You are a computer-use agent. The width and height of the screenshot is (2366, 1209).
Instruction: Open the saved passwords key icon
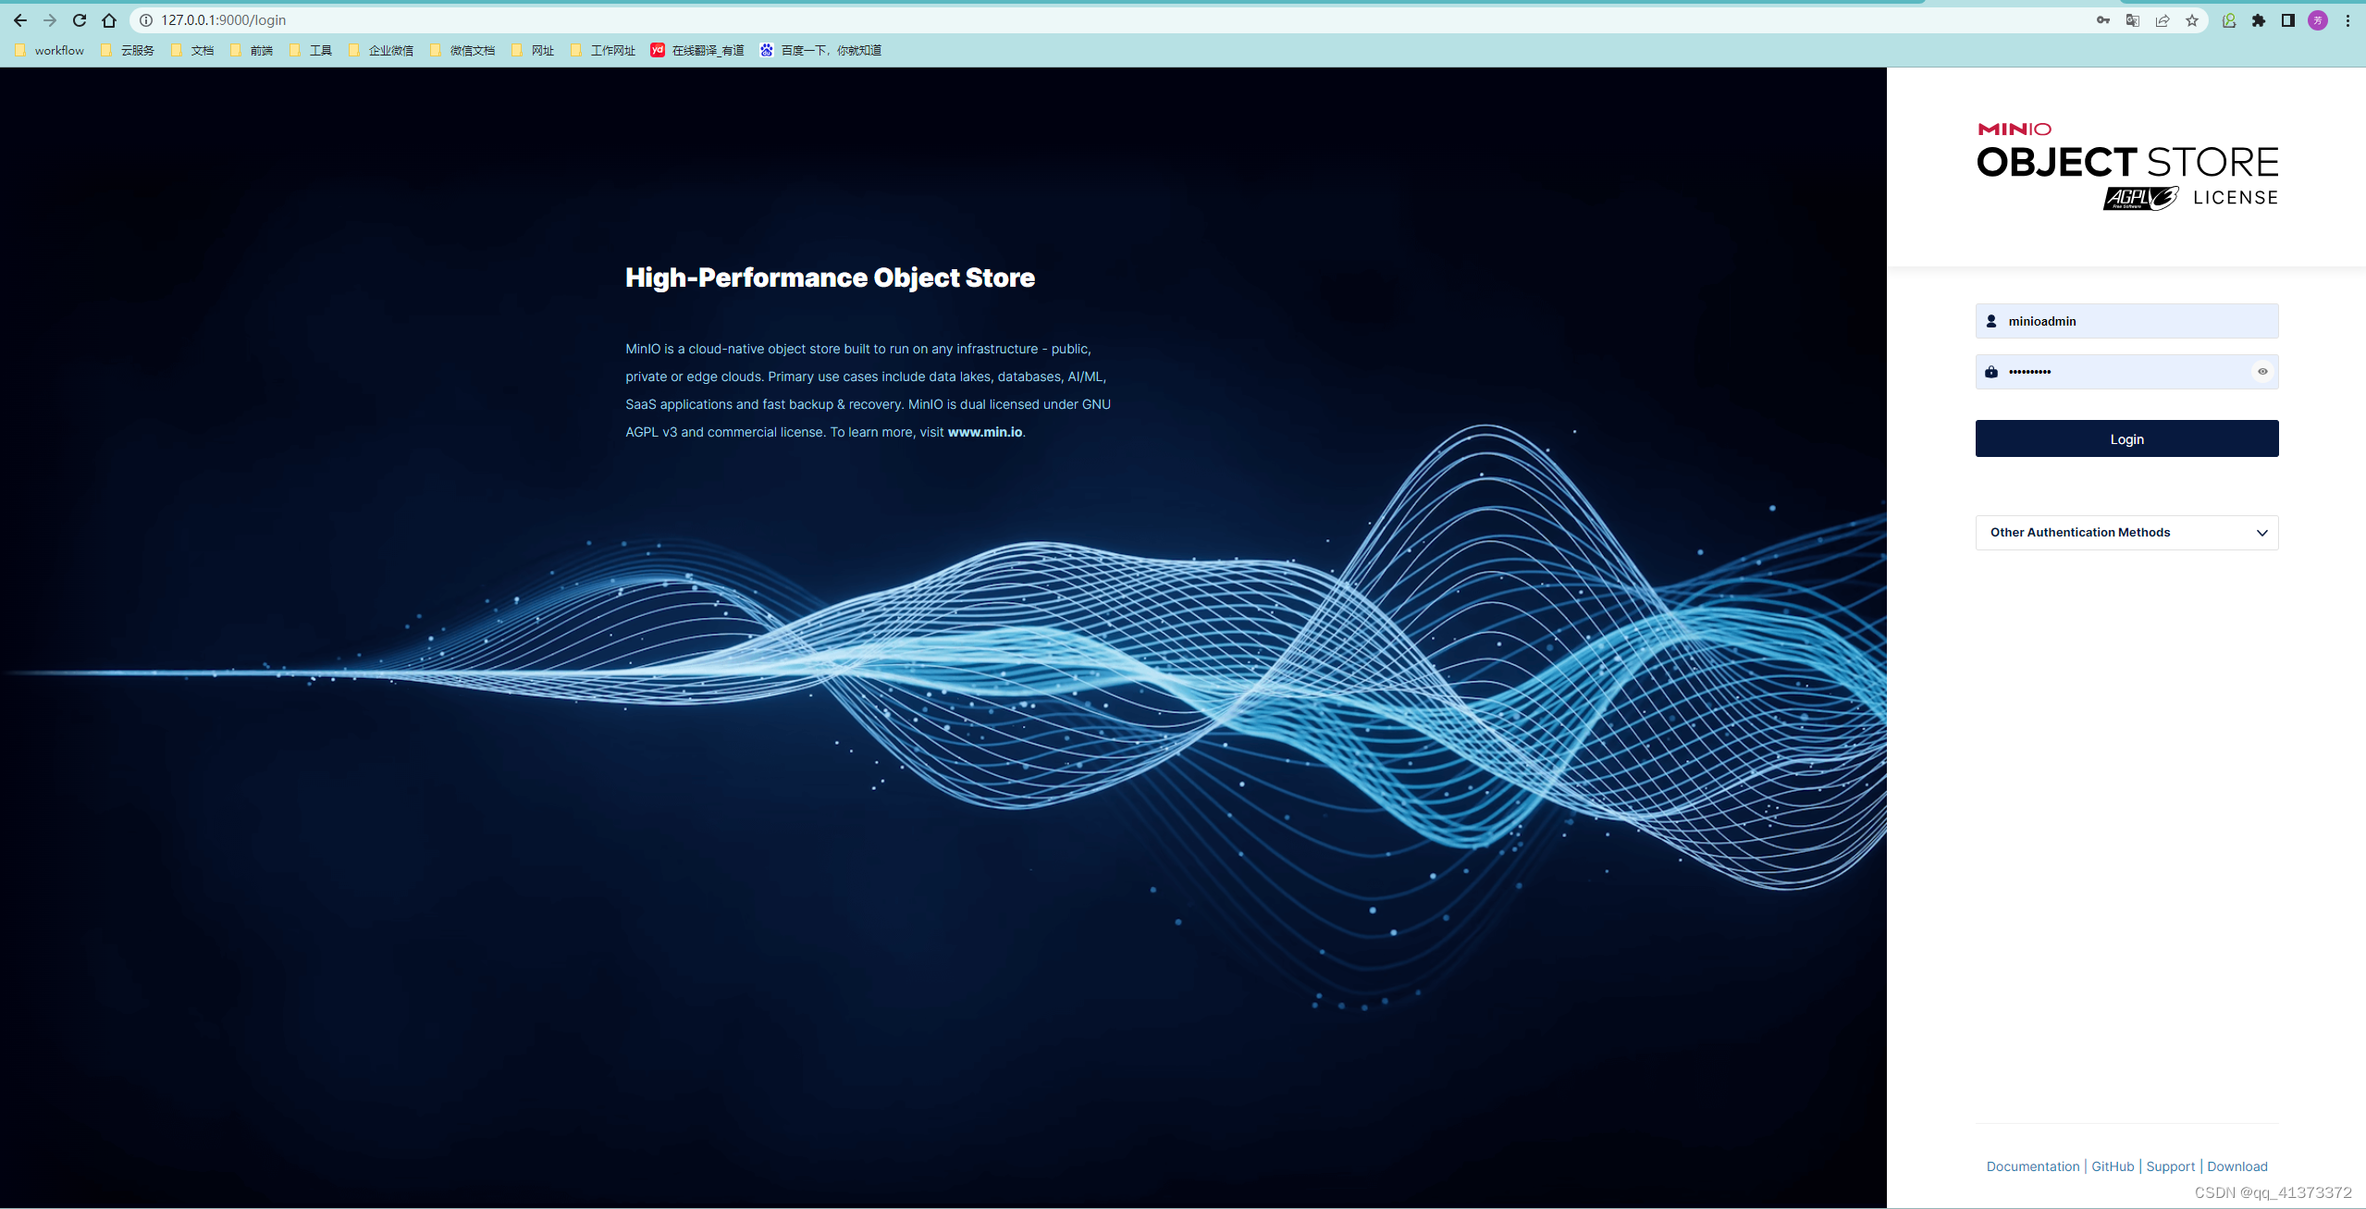(2102, 20)
